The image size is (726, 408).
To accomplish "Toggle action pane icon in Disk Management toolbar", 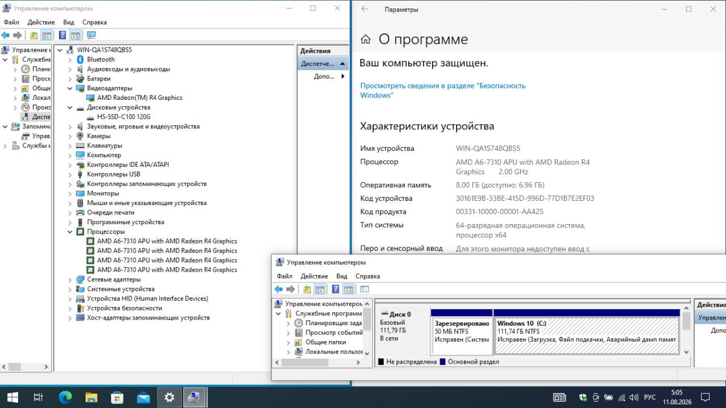I will click(x=348, y=289).
